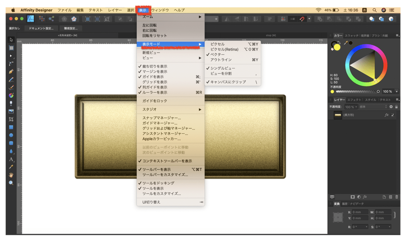Switch to the ナビゲータ tab
Image resolution: width=405 pixels, height=242 pixels.
[x=357, y=204]
